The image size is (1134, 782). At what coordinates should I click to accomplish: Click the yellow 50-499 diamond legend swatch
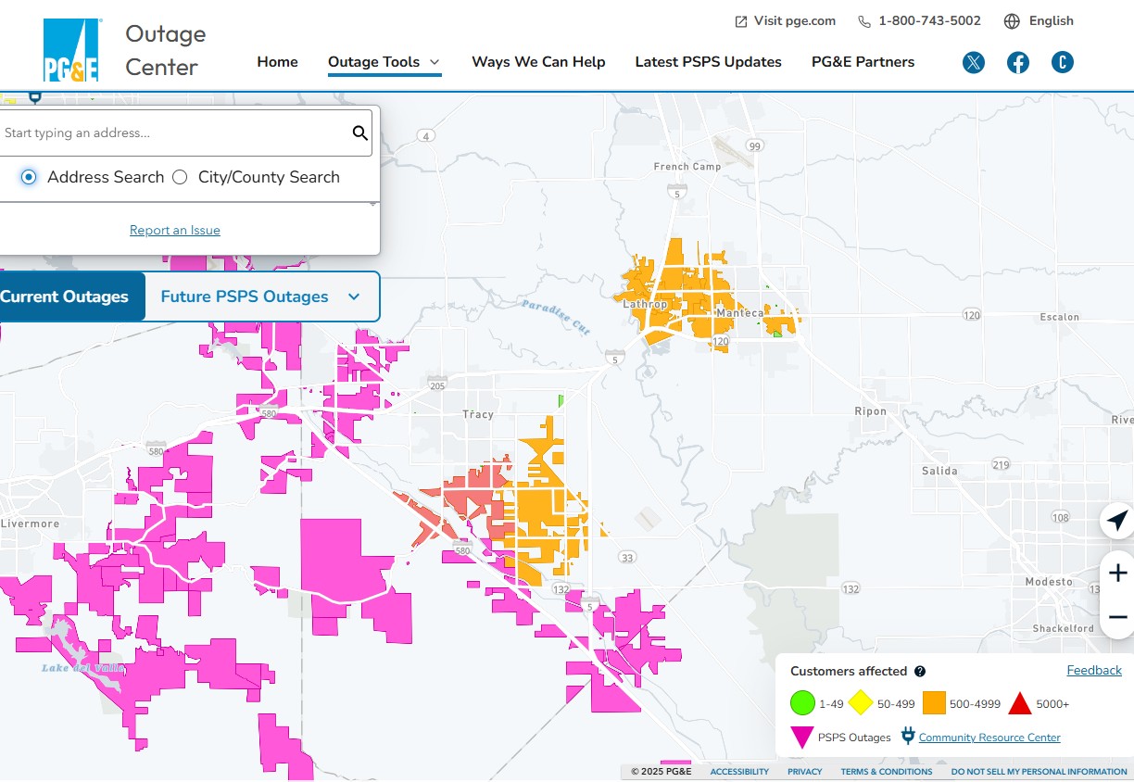pyautogui.click(x=861, y=704)
